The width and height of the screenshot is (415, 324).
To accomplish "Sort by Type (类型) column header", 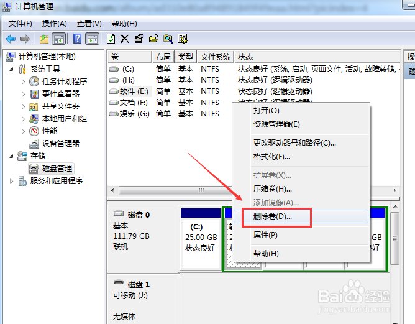I will 185,57.
